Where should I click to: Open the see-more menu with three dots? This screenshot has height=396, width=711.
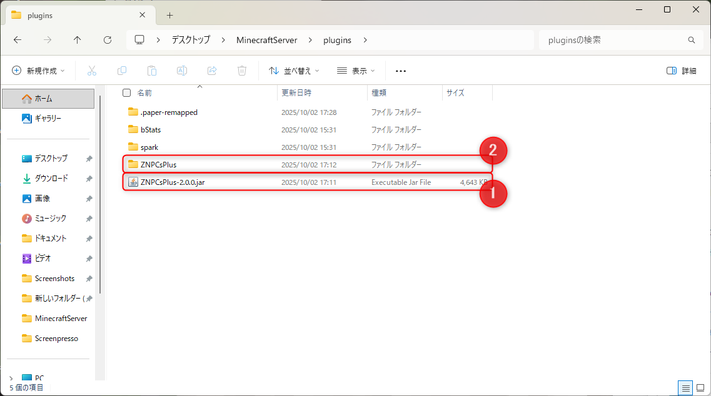(400, 71)
